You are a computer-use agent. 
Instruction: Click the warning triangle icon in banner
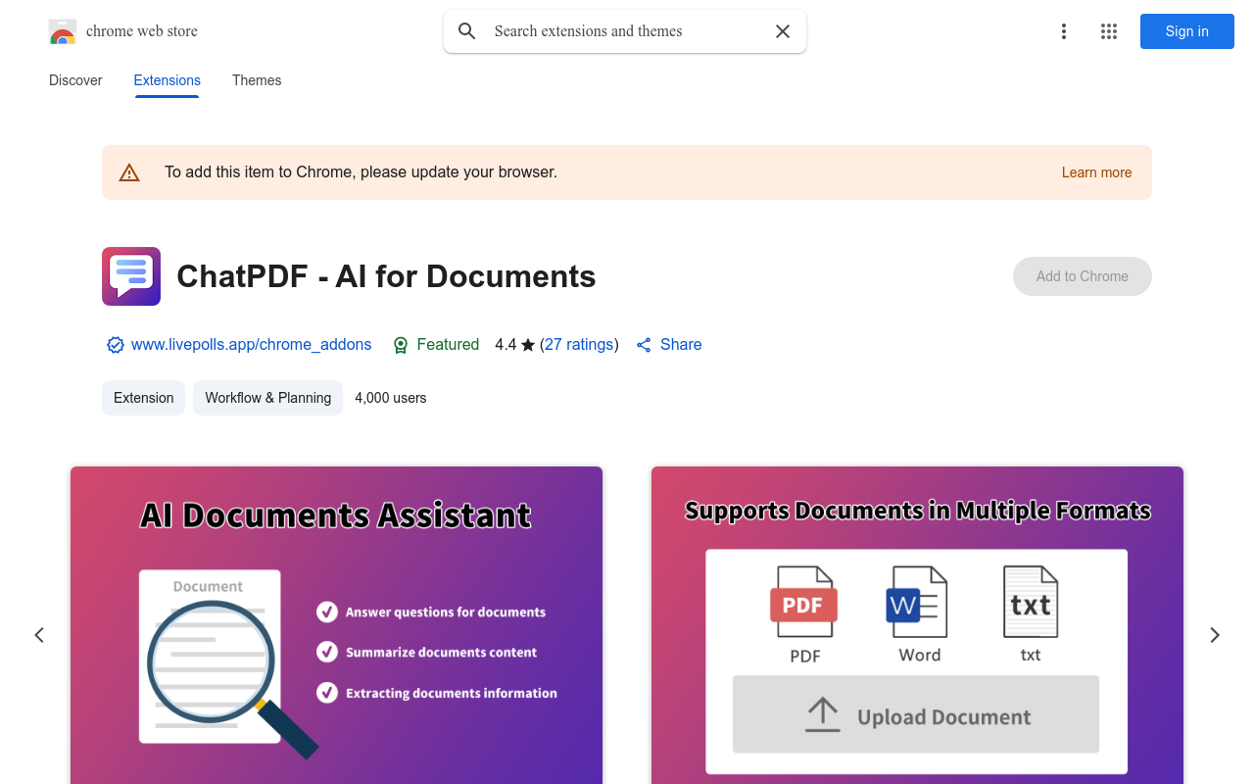(129, 172)
